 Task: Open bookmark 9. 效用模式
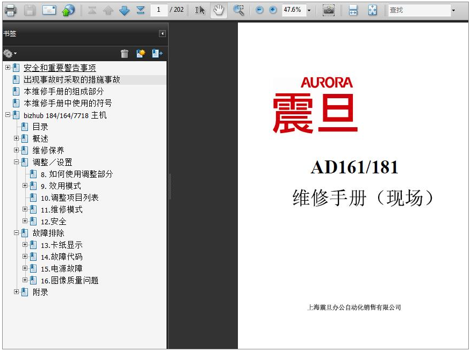pos(61,186)
